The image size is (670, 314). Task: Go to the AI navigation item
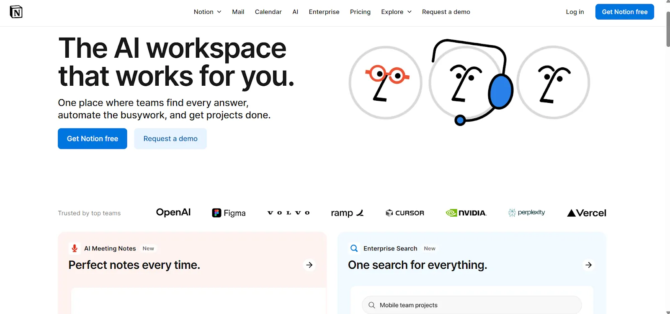tap(295, 12)
